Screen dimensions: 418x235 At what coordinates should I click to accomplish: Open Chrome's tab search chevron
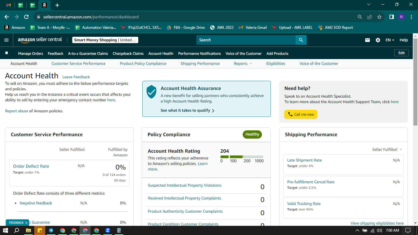coord(368,5)
